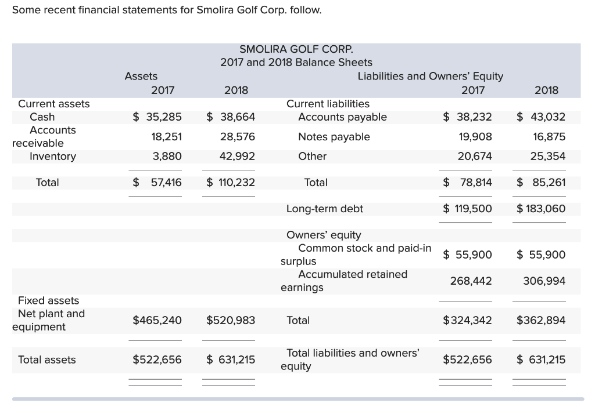Select Inventory 2017 value 3,880
This screenshot has width=595, height=414.
coord(167,157)
